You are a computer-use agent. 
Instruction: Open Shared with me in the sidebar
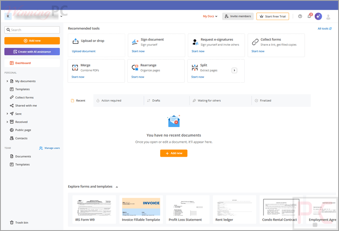(26, 105)
